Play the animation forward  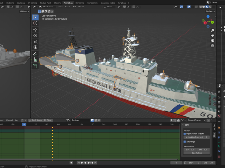tap(89, 163)
